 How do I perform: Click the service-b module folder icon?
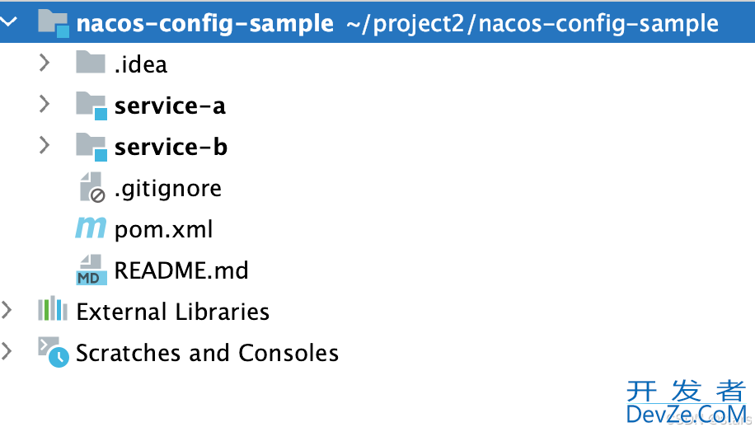tap(91, 147)
